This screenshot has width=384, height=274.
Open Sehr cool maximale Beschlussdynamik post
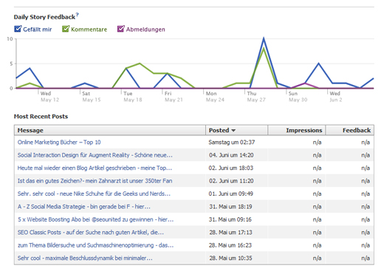85,258
